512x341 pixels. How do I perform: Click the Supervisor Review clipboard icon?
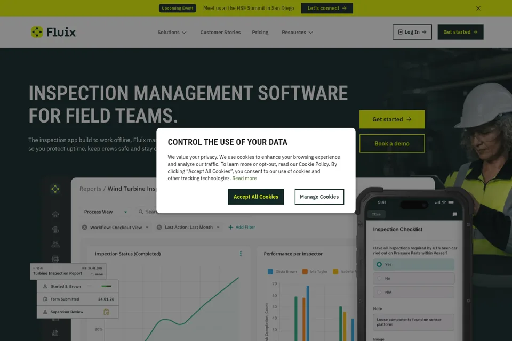point(107,312)
